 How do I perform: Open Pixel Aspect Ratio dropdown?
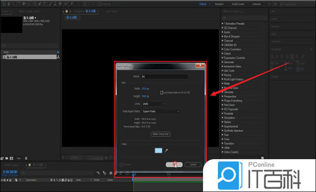161,111
